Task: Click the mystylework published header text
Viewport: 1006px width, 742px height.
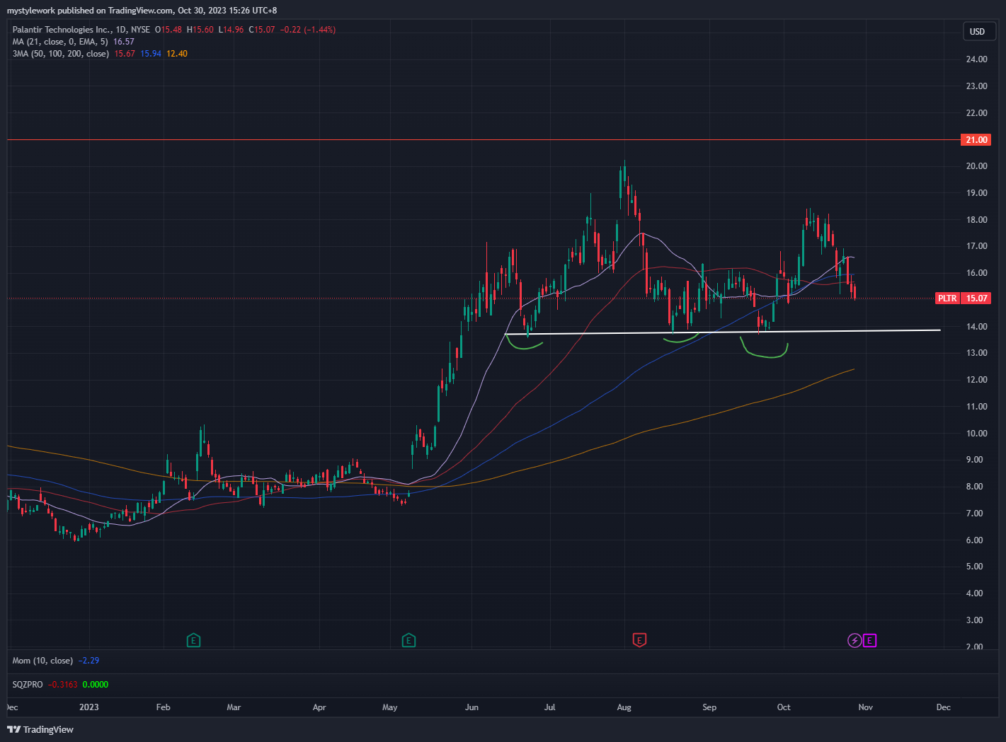Action: [142, 11]
